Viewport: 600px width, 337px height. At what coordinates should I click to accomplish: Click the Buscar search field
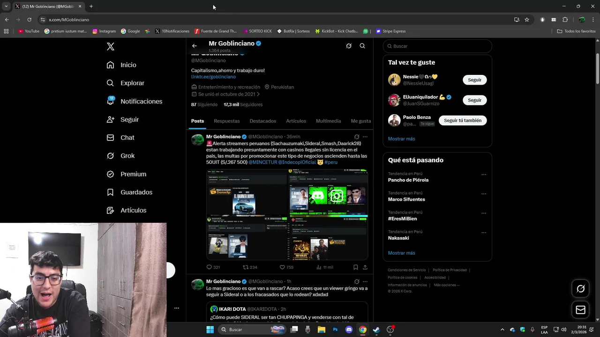[437, 46]
